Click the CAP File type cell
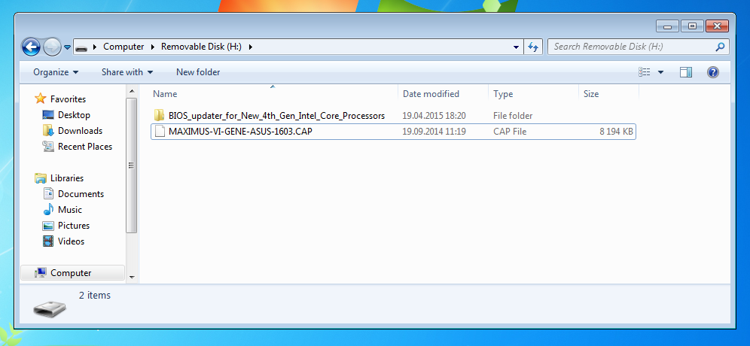Image resolution: width=750 pixels, height=346 pixels. tap(509, 132)
